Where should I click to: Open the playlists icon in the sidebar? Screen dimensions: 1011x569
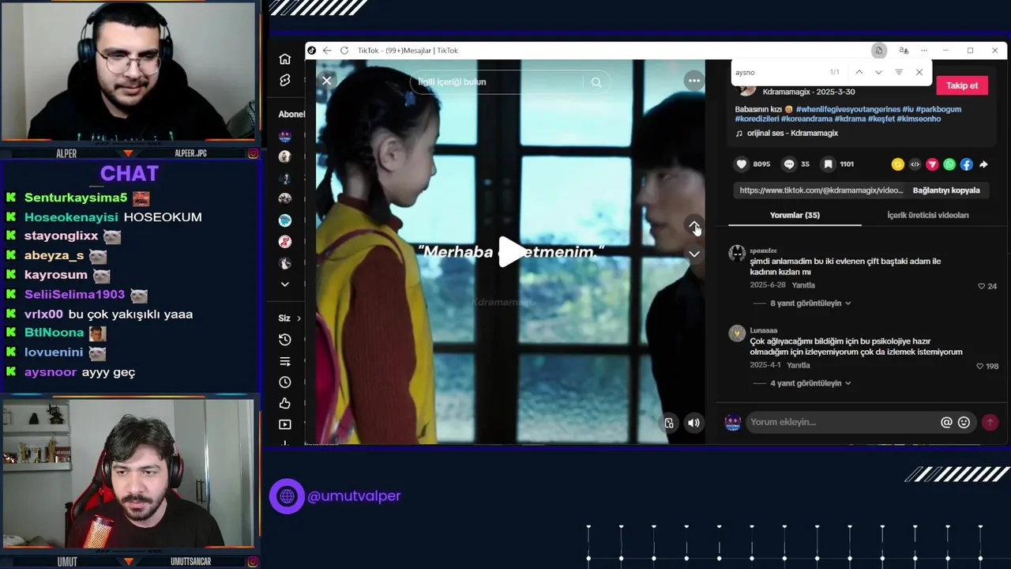285,361
